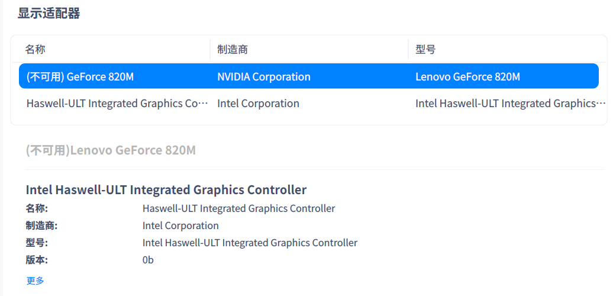This screenshot has width=613, height=296.
Task: Sort by the 名称 column header
Action: 35,50
